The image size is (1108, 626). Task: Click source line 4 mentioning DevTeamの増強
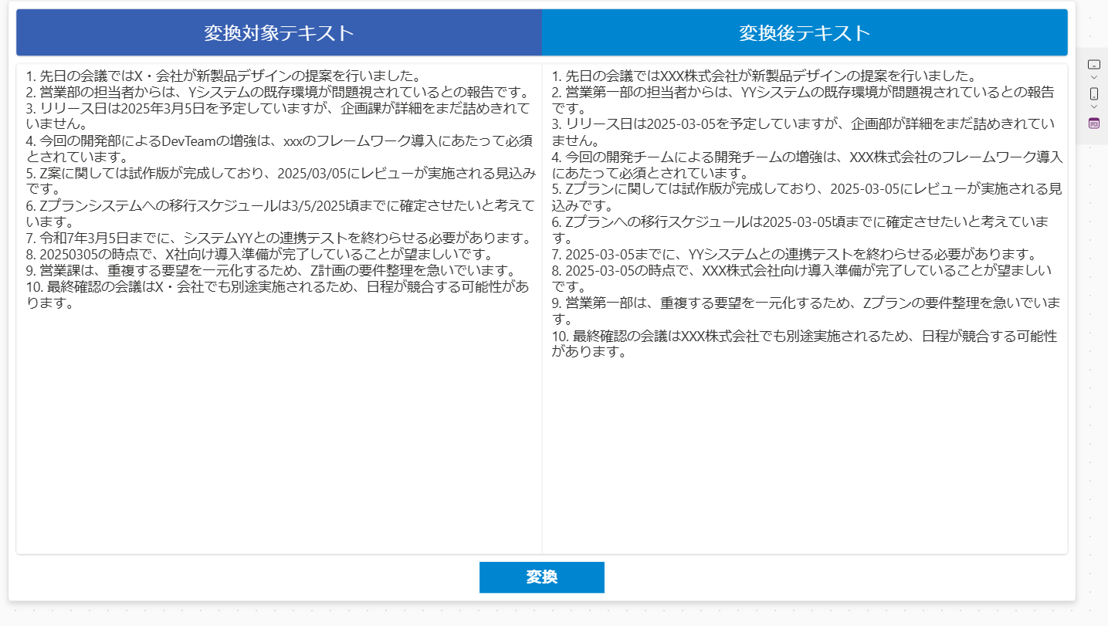coord(279,148)
